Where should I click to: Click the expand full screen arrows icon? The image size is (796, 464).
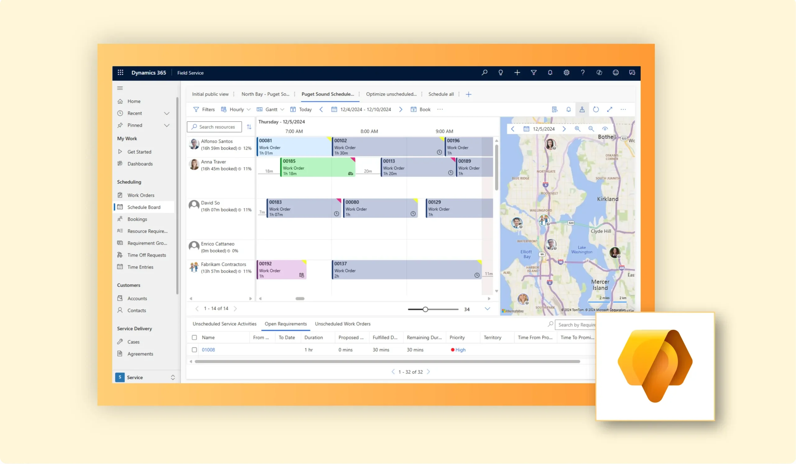pos(610,109)
